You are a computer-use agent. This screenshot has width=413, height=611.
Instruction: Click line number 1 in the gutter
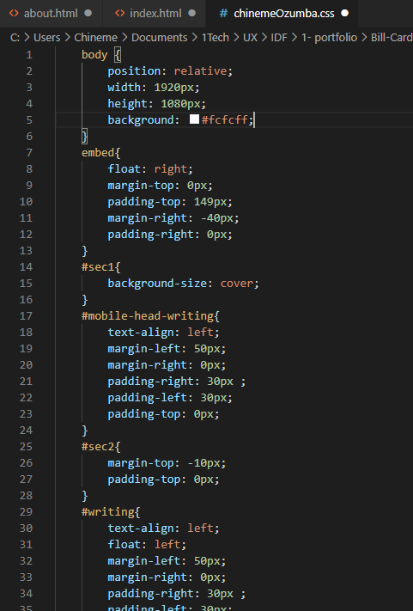tap(29, 55)
